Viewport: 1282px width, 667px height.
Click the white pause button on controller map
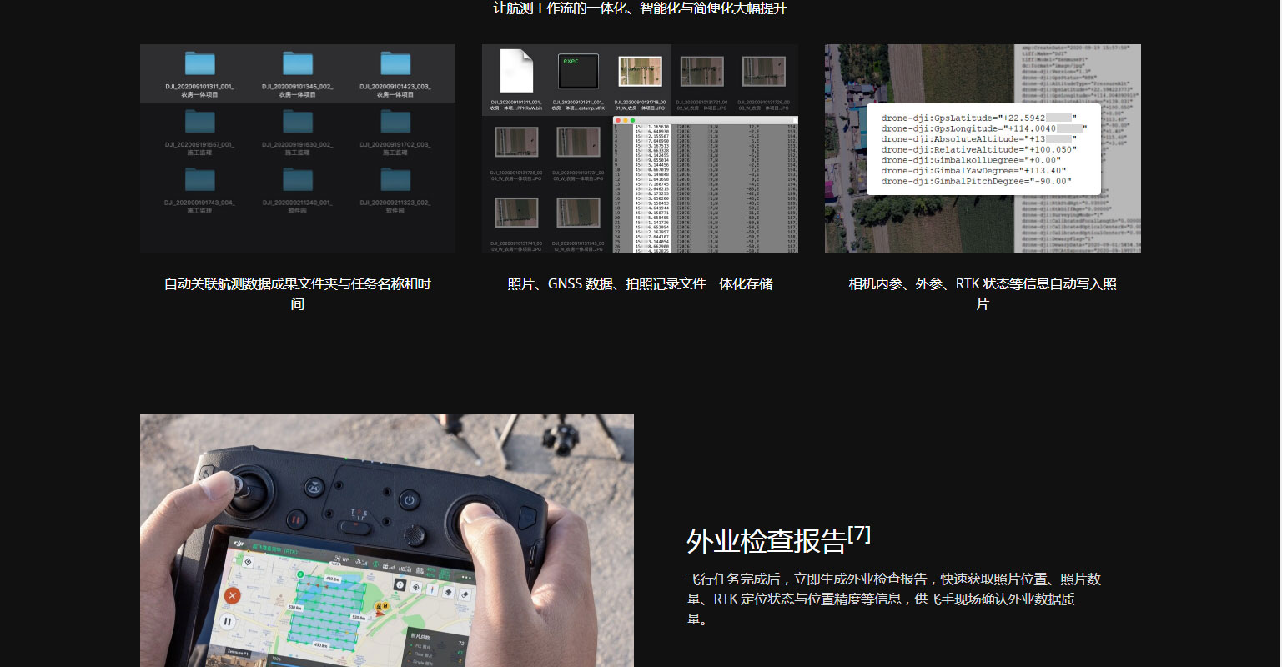point(228,622)
